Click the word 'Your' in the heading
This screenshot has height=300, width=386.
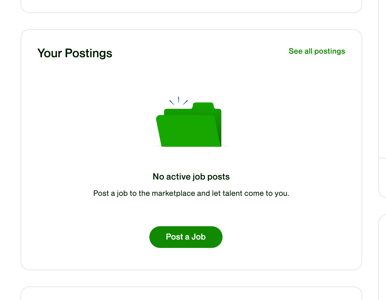pyautogui.click(x=50, y=53)
